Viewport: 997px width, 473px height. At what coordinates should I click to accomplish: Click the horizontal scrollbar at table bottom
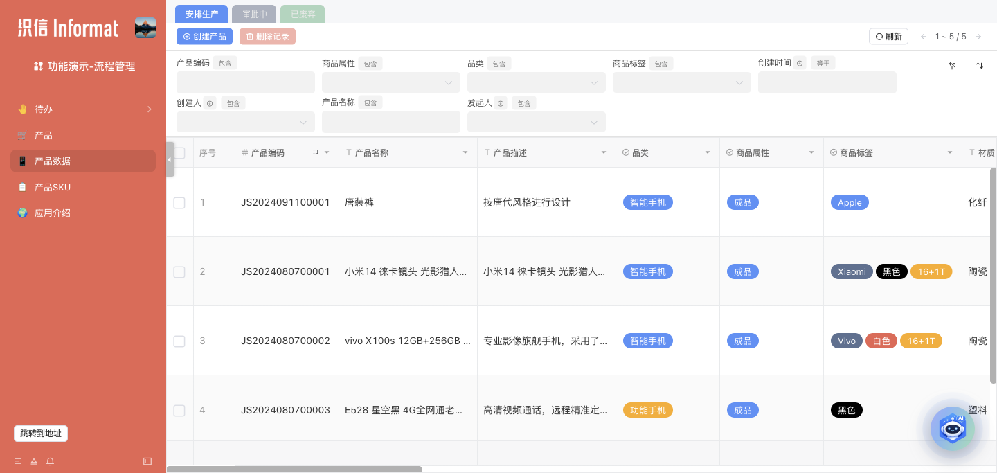(x=294, y=469)
